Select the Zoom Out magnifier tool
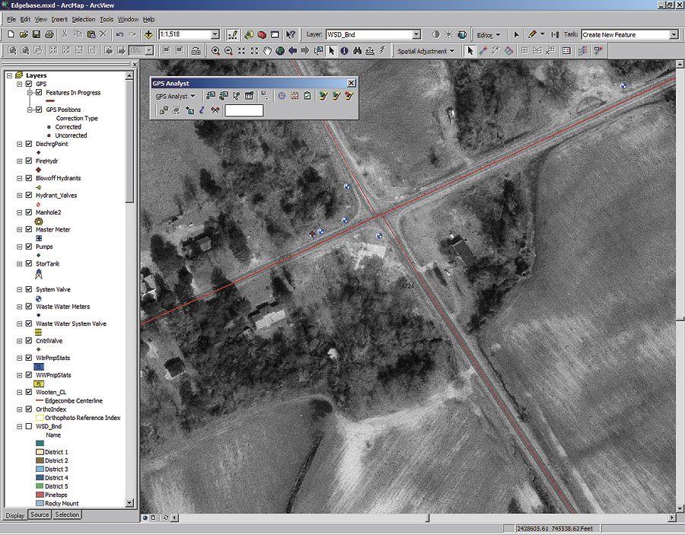This screenshot has width=685, height=535. point(228,51)
